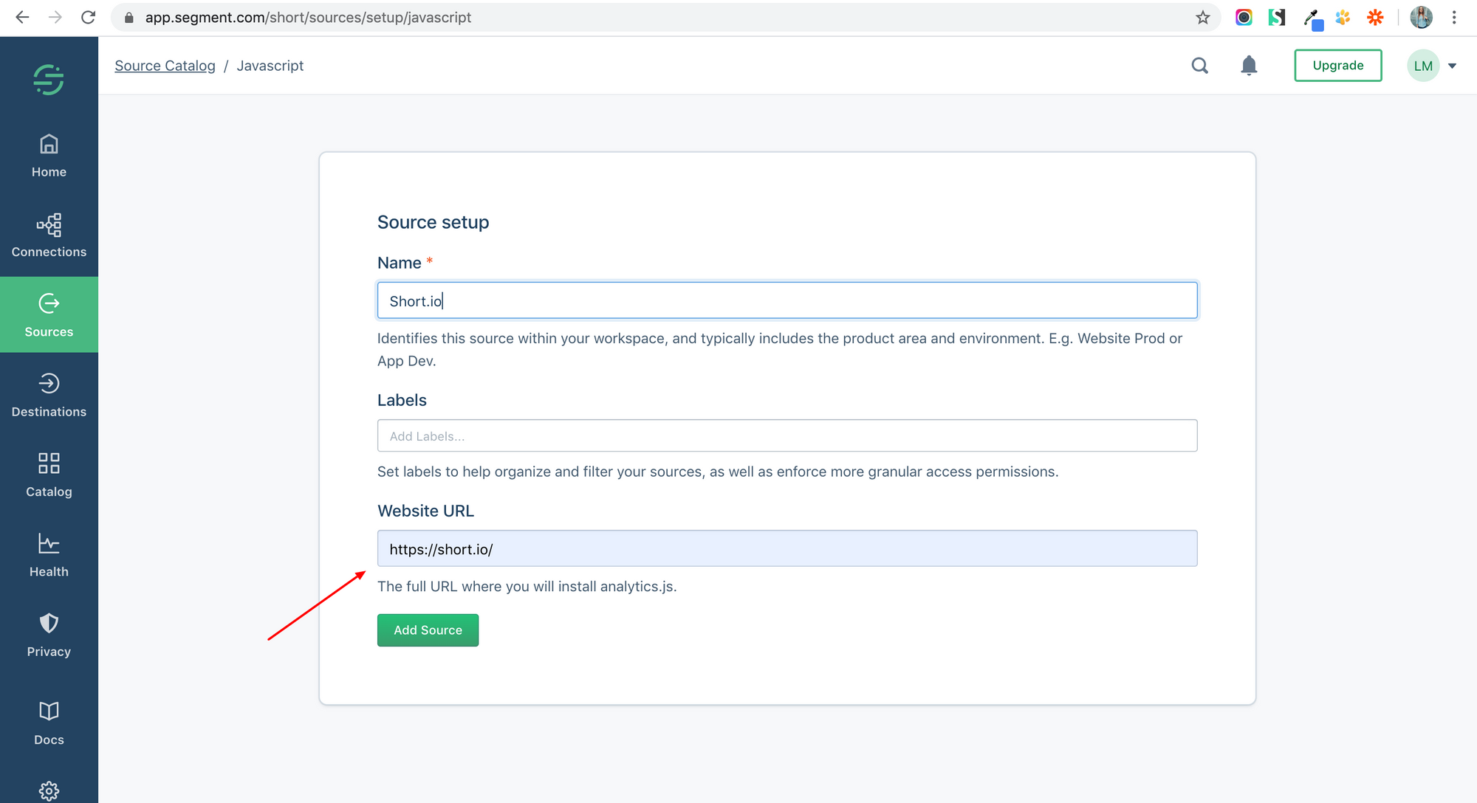Click the Website URL input field

[x=787, y=548]
